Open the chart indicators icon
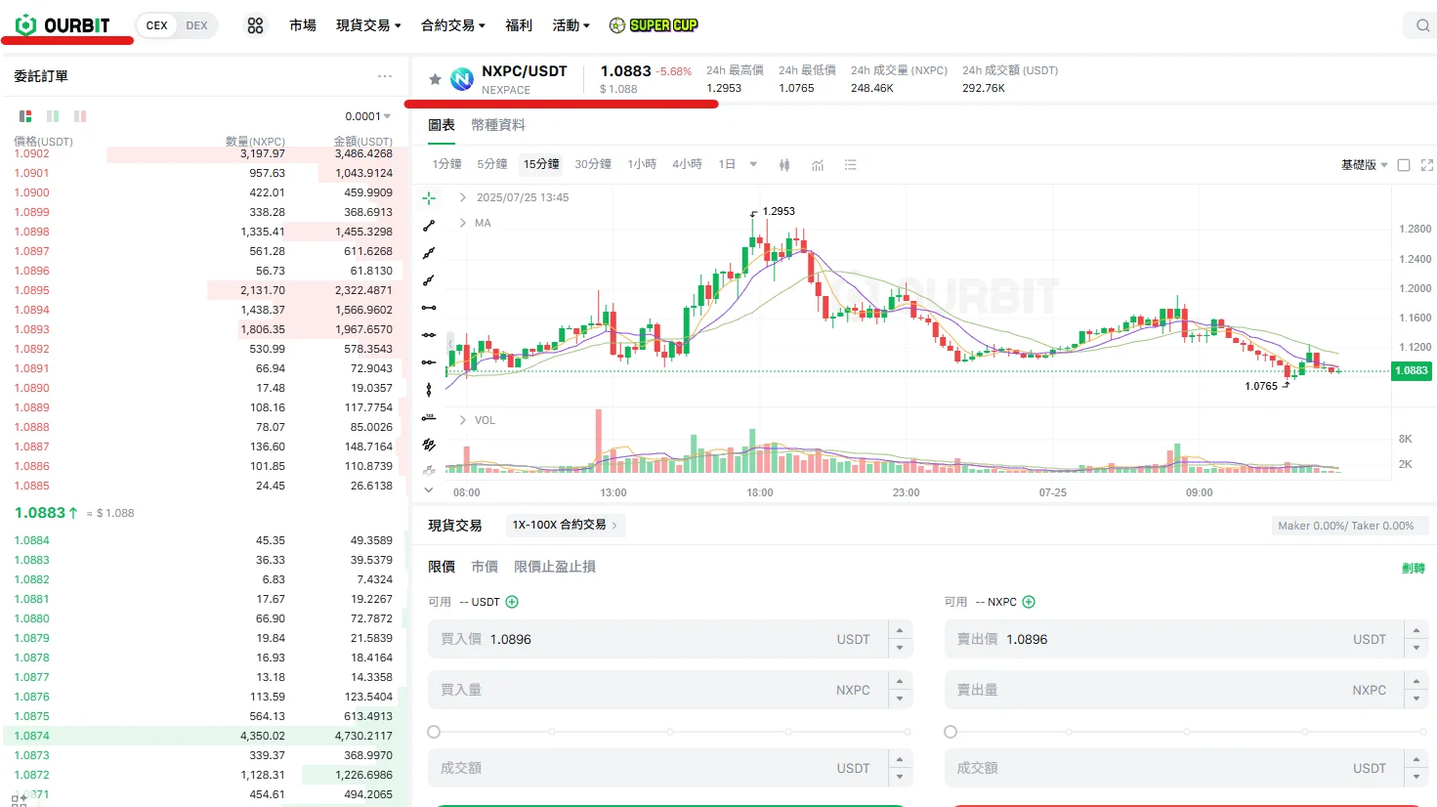 pyautogui.click(x=818, y=165)
